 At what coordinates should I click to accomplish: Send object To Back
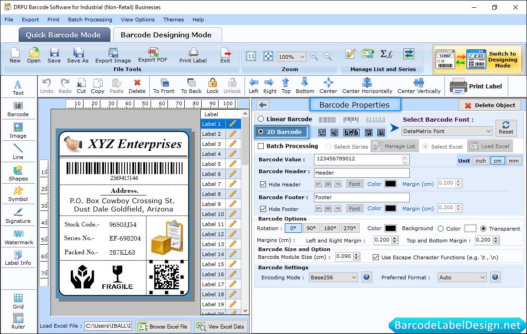191,86
